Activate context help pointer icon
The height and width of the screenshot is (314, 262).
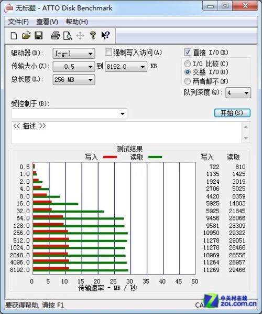tap(105, 36)
